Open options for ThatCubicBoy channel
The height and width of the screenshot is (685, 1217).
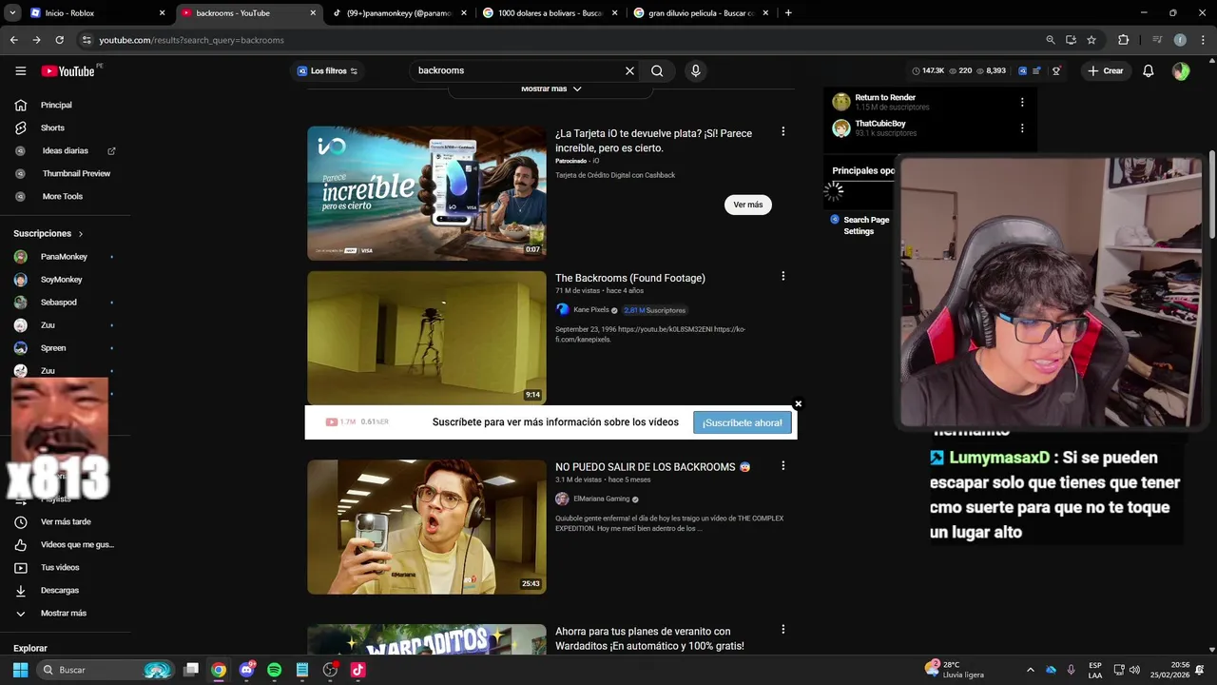[1022, 127]
